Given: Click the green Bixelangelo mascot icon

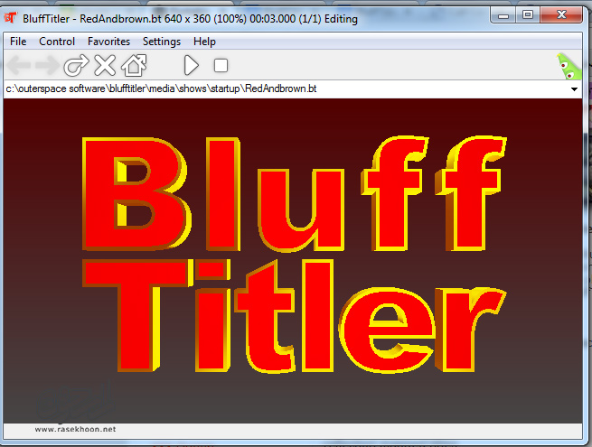Looking at the screenshot, I should tap(569, 67).
